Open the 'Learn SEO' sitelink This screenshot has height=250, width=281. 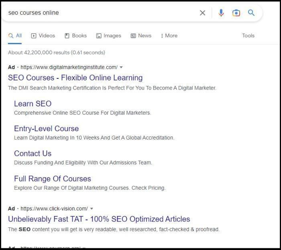point(33,104)
